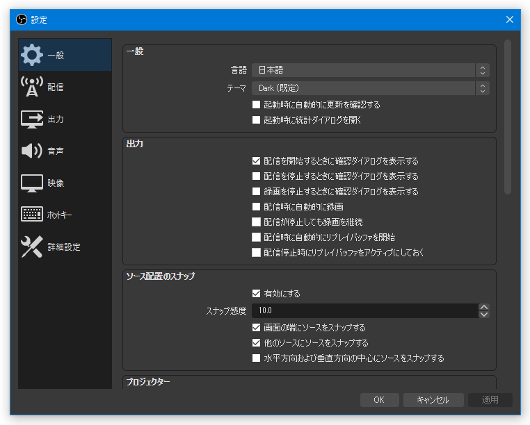Viewport: 530px width, 425px height.
Task: Click the monitor-arrow icon for 出力
Action: pos(32,119)
